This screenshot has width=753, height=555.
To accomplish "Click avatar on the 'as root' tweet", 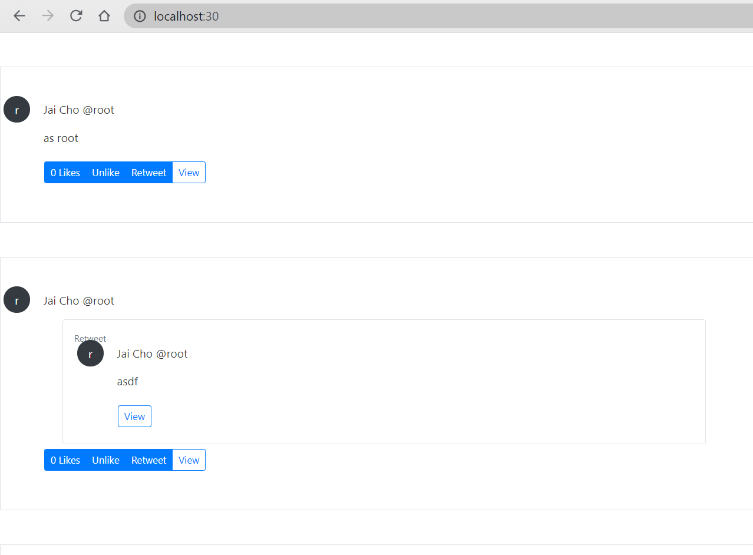I will tap(16, 110).
